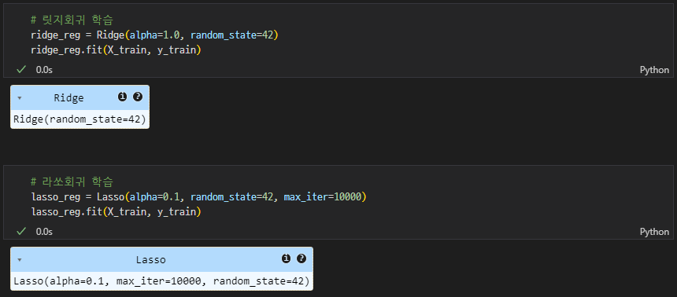Toggle the Ridge estimator header box
This screenshot has width=677, height=297.
(x=80, y=98)
